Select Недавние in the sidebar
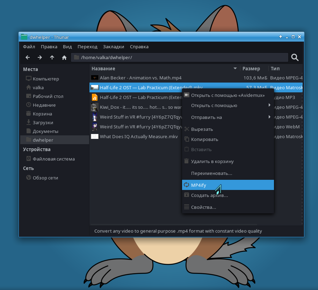 pos(55,105)
